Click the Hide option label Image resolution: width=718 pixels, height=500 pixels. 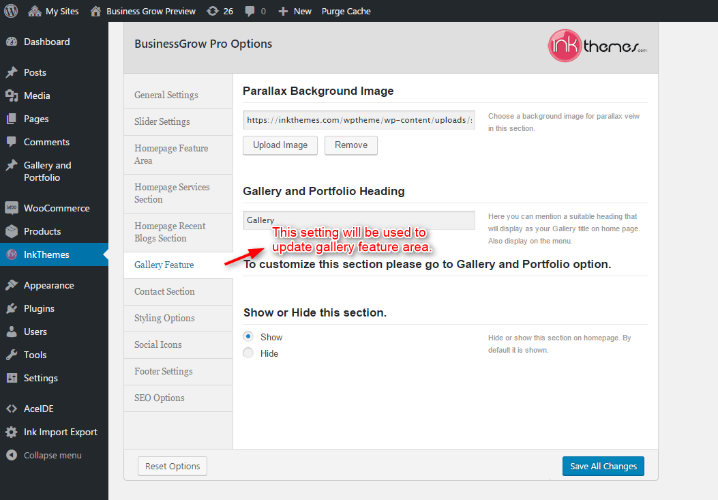pyautogui.click(x=269, y=353)
